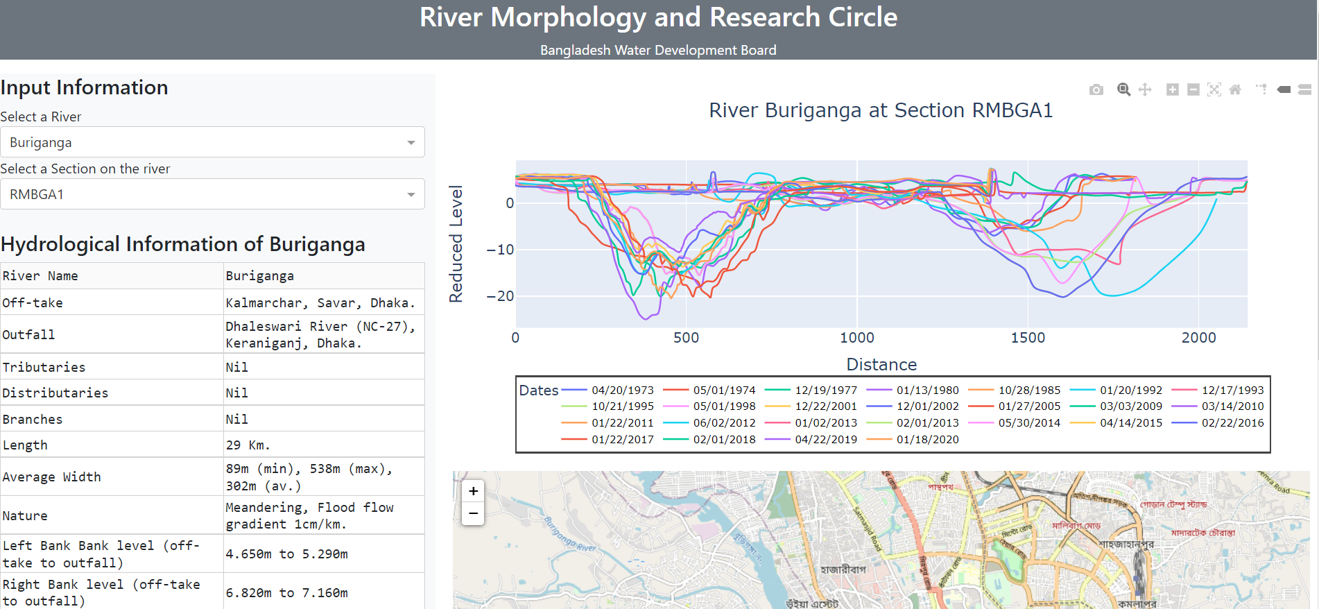This screenshot has height=609, width=1319.
Task: Download plot as PNG camera icon
Action: coord(1096,89)
